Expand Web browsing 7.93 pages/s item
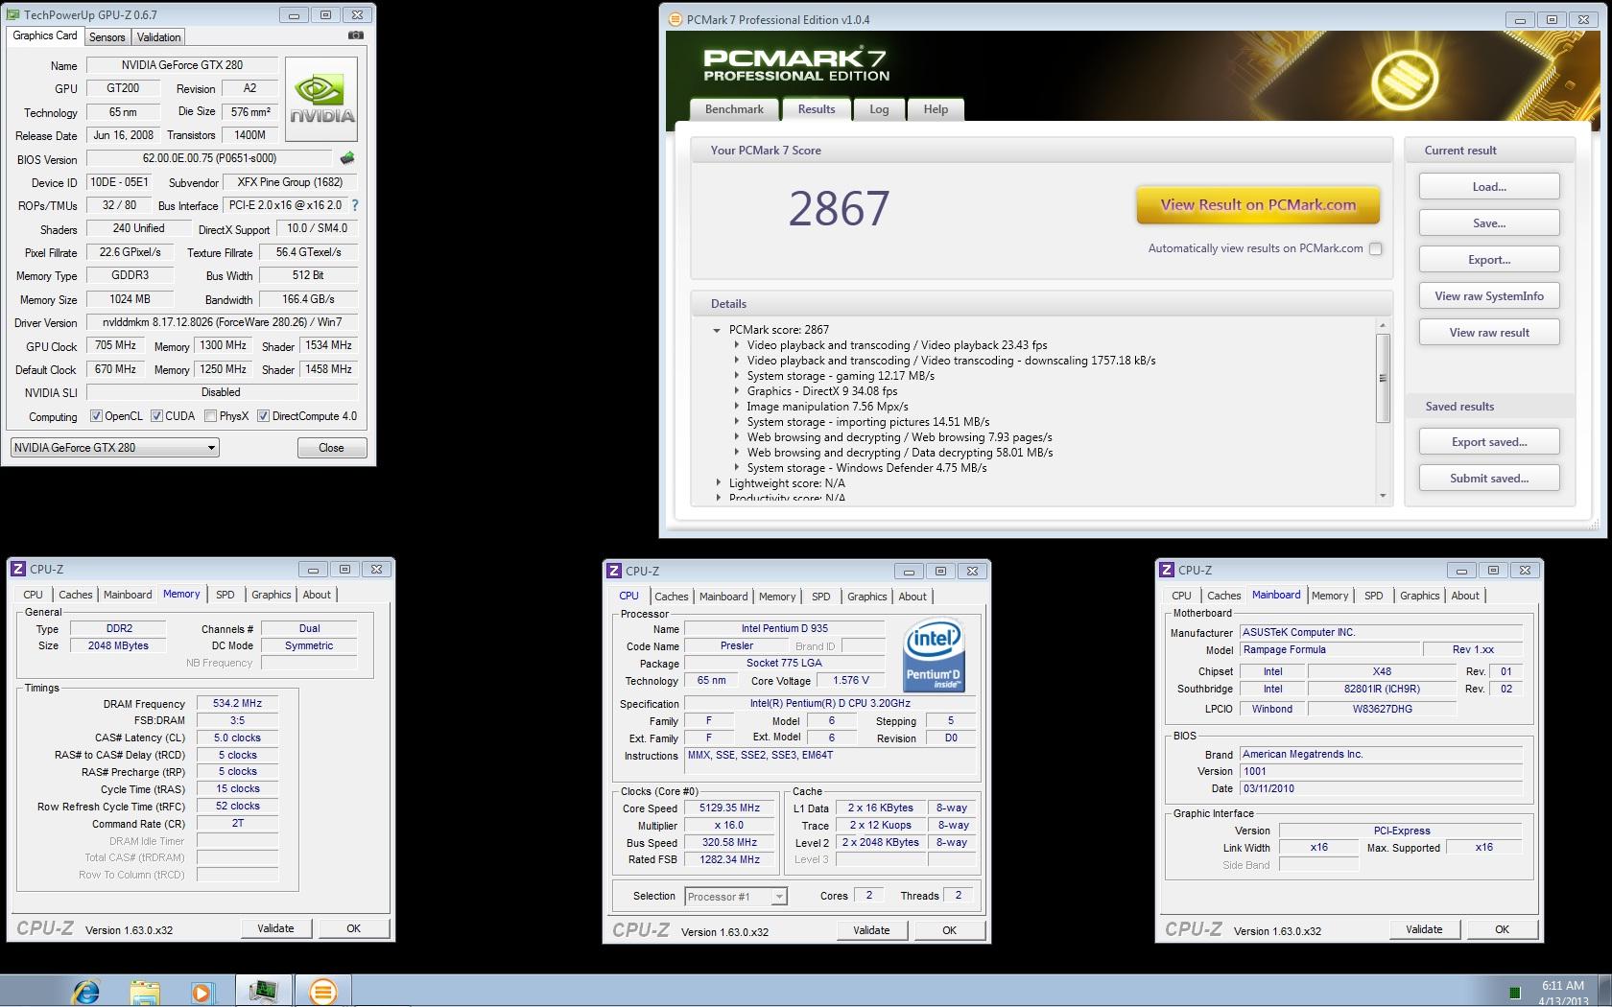Screen dimensions: 1612x1007 (x=737, y=437)
